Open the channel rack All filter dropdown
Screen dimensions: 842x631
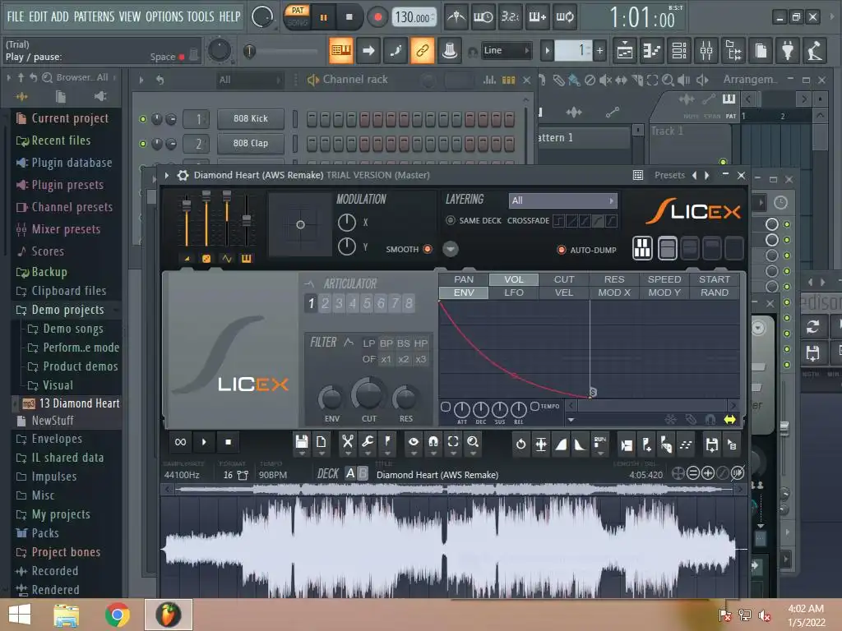point(250,80)
